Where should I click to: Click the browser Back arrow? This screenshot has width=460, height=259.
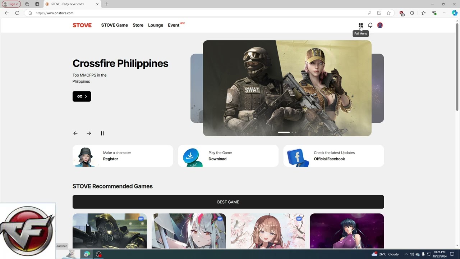tap(6, 13)
